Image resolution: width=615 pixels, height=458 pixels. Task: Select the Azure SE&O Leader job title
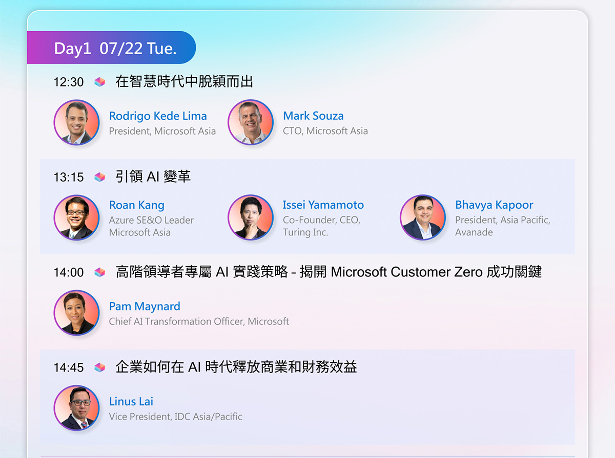pyautogui.click(x=152, y=220)
